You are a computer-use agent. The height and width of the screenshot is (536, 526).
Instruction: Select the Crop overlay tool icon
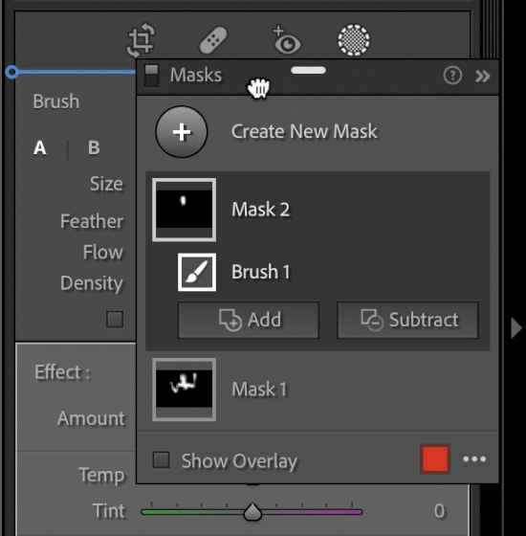141,40
